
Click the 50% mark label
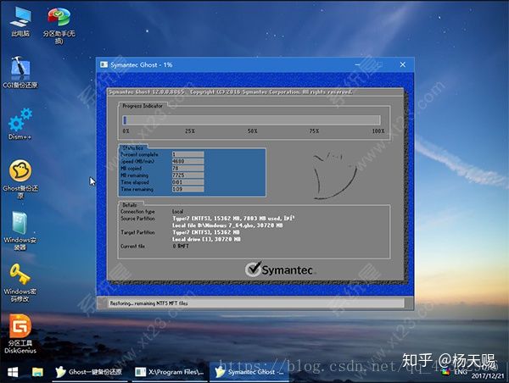click(x=252, y=131)
